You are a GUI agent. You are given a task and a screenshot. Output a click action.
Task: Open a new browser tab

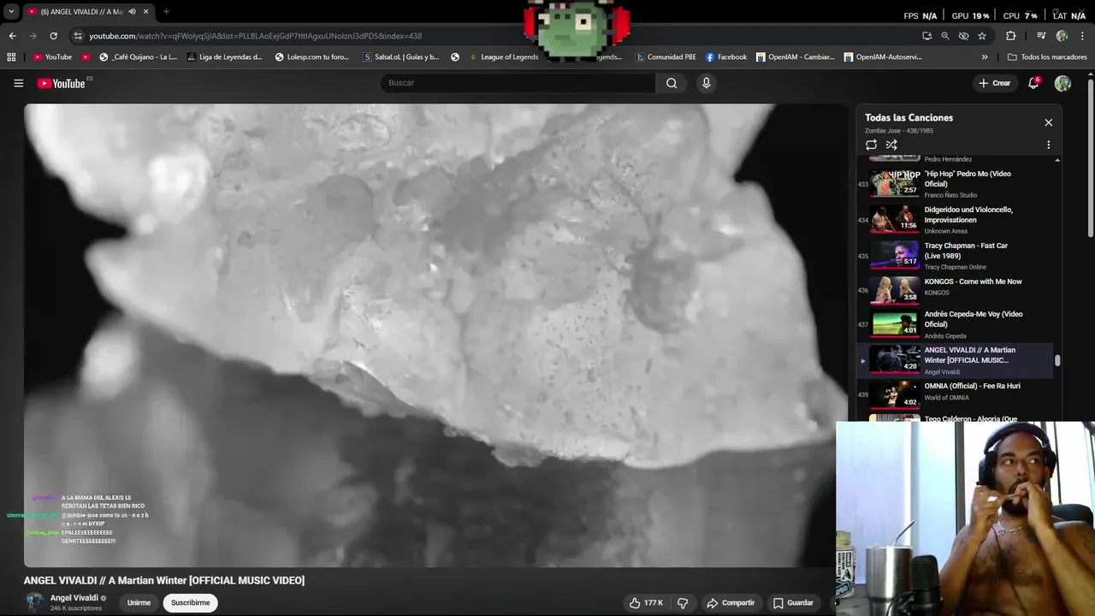(166, 12)
